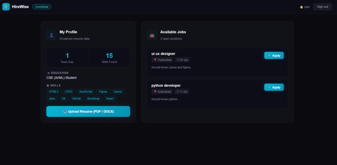Click the hyderabad location pin on python developer
The height and width of the screenshot is (165, 337).
(x=155, y=92)
